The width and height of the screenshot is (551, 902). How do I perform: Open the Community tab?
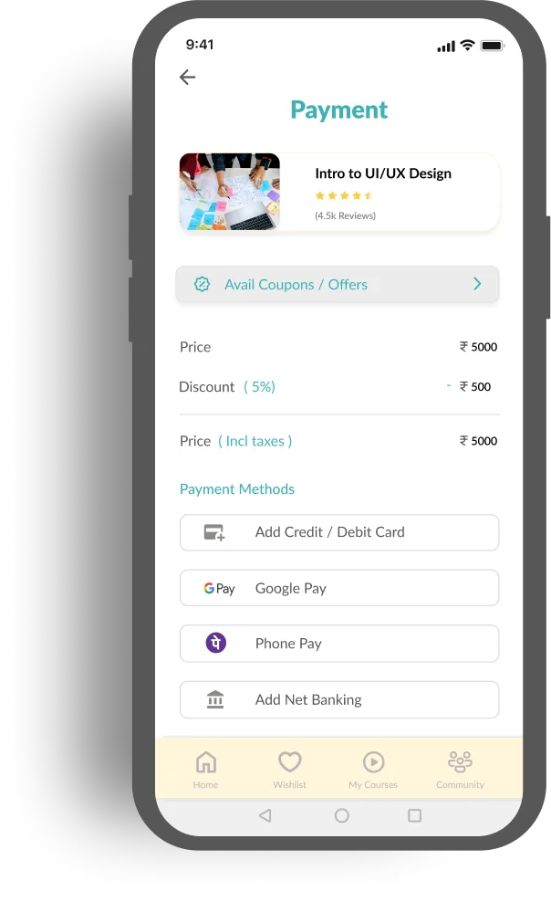click(460, 770)
